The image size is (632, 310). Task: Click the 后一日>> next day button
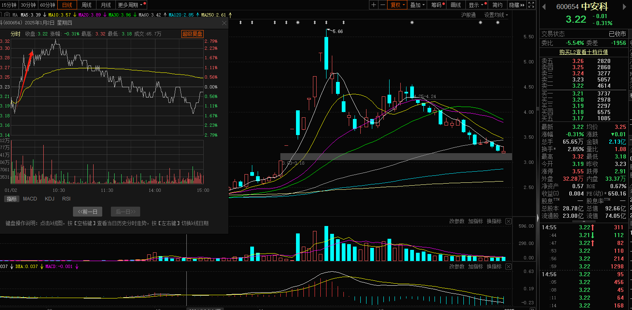point(125,212)
